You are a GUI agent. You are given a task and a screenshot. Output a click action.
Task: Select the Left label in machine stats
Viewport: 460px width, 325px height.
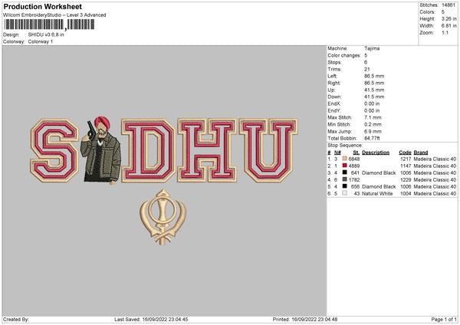(333, 76)
